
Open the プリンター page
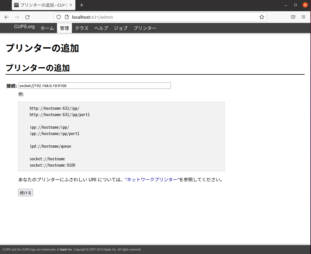(145, 28)
